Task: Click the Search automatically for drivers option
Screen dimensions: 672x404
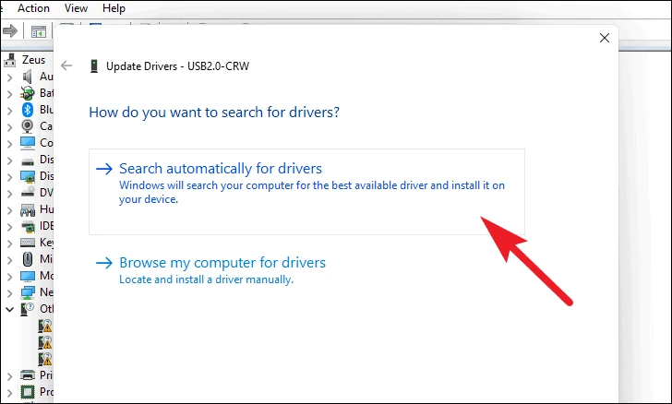Action: 306,192
